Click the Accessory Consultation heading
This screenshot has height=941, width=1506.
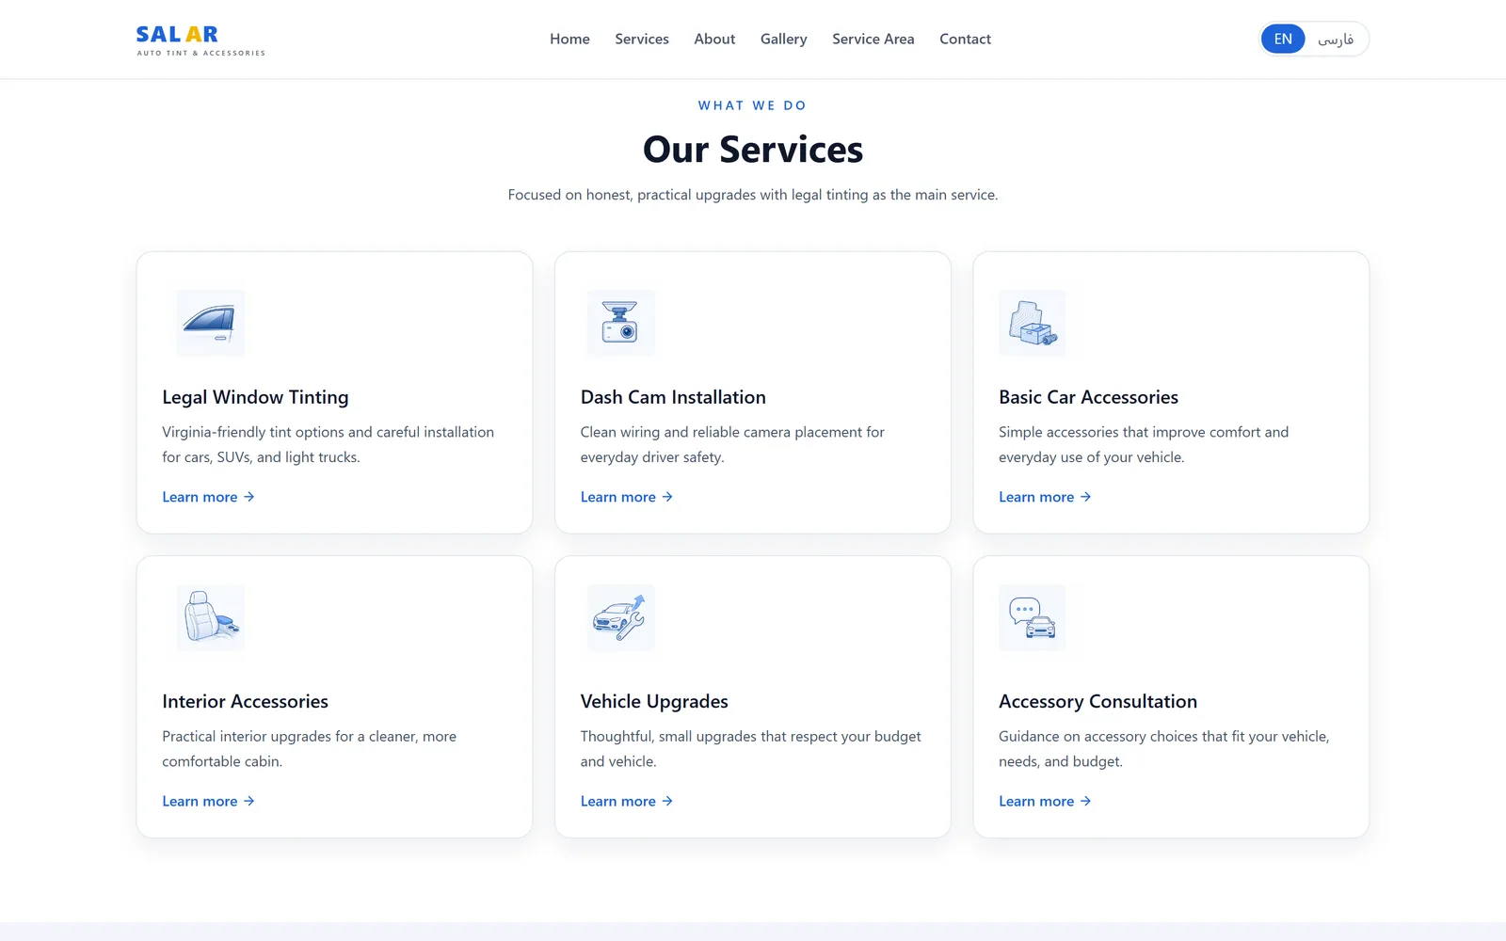[1097, 701]
